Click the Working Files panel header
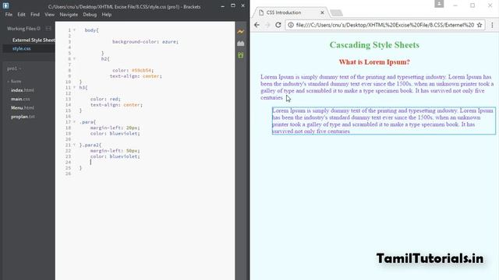This screenshot has height=280, width=499. [23, 29]
